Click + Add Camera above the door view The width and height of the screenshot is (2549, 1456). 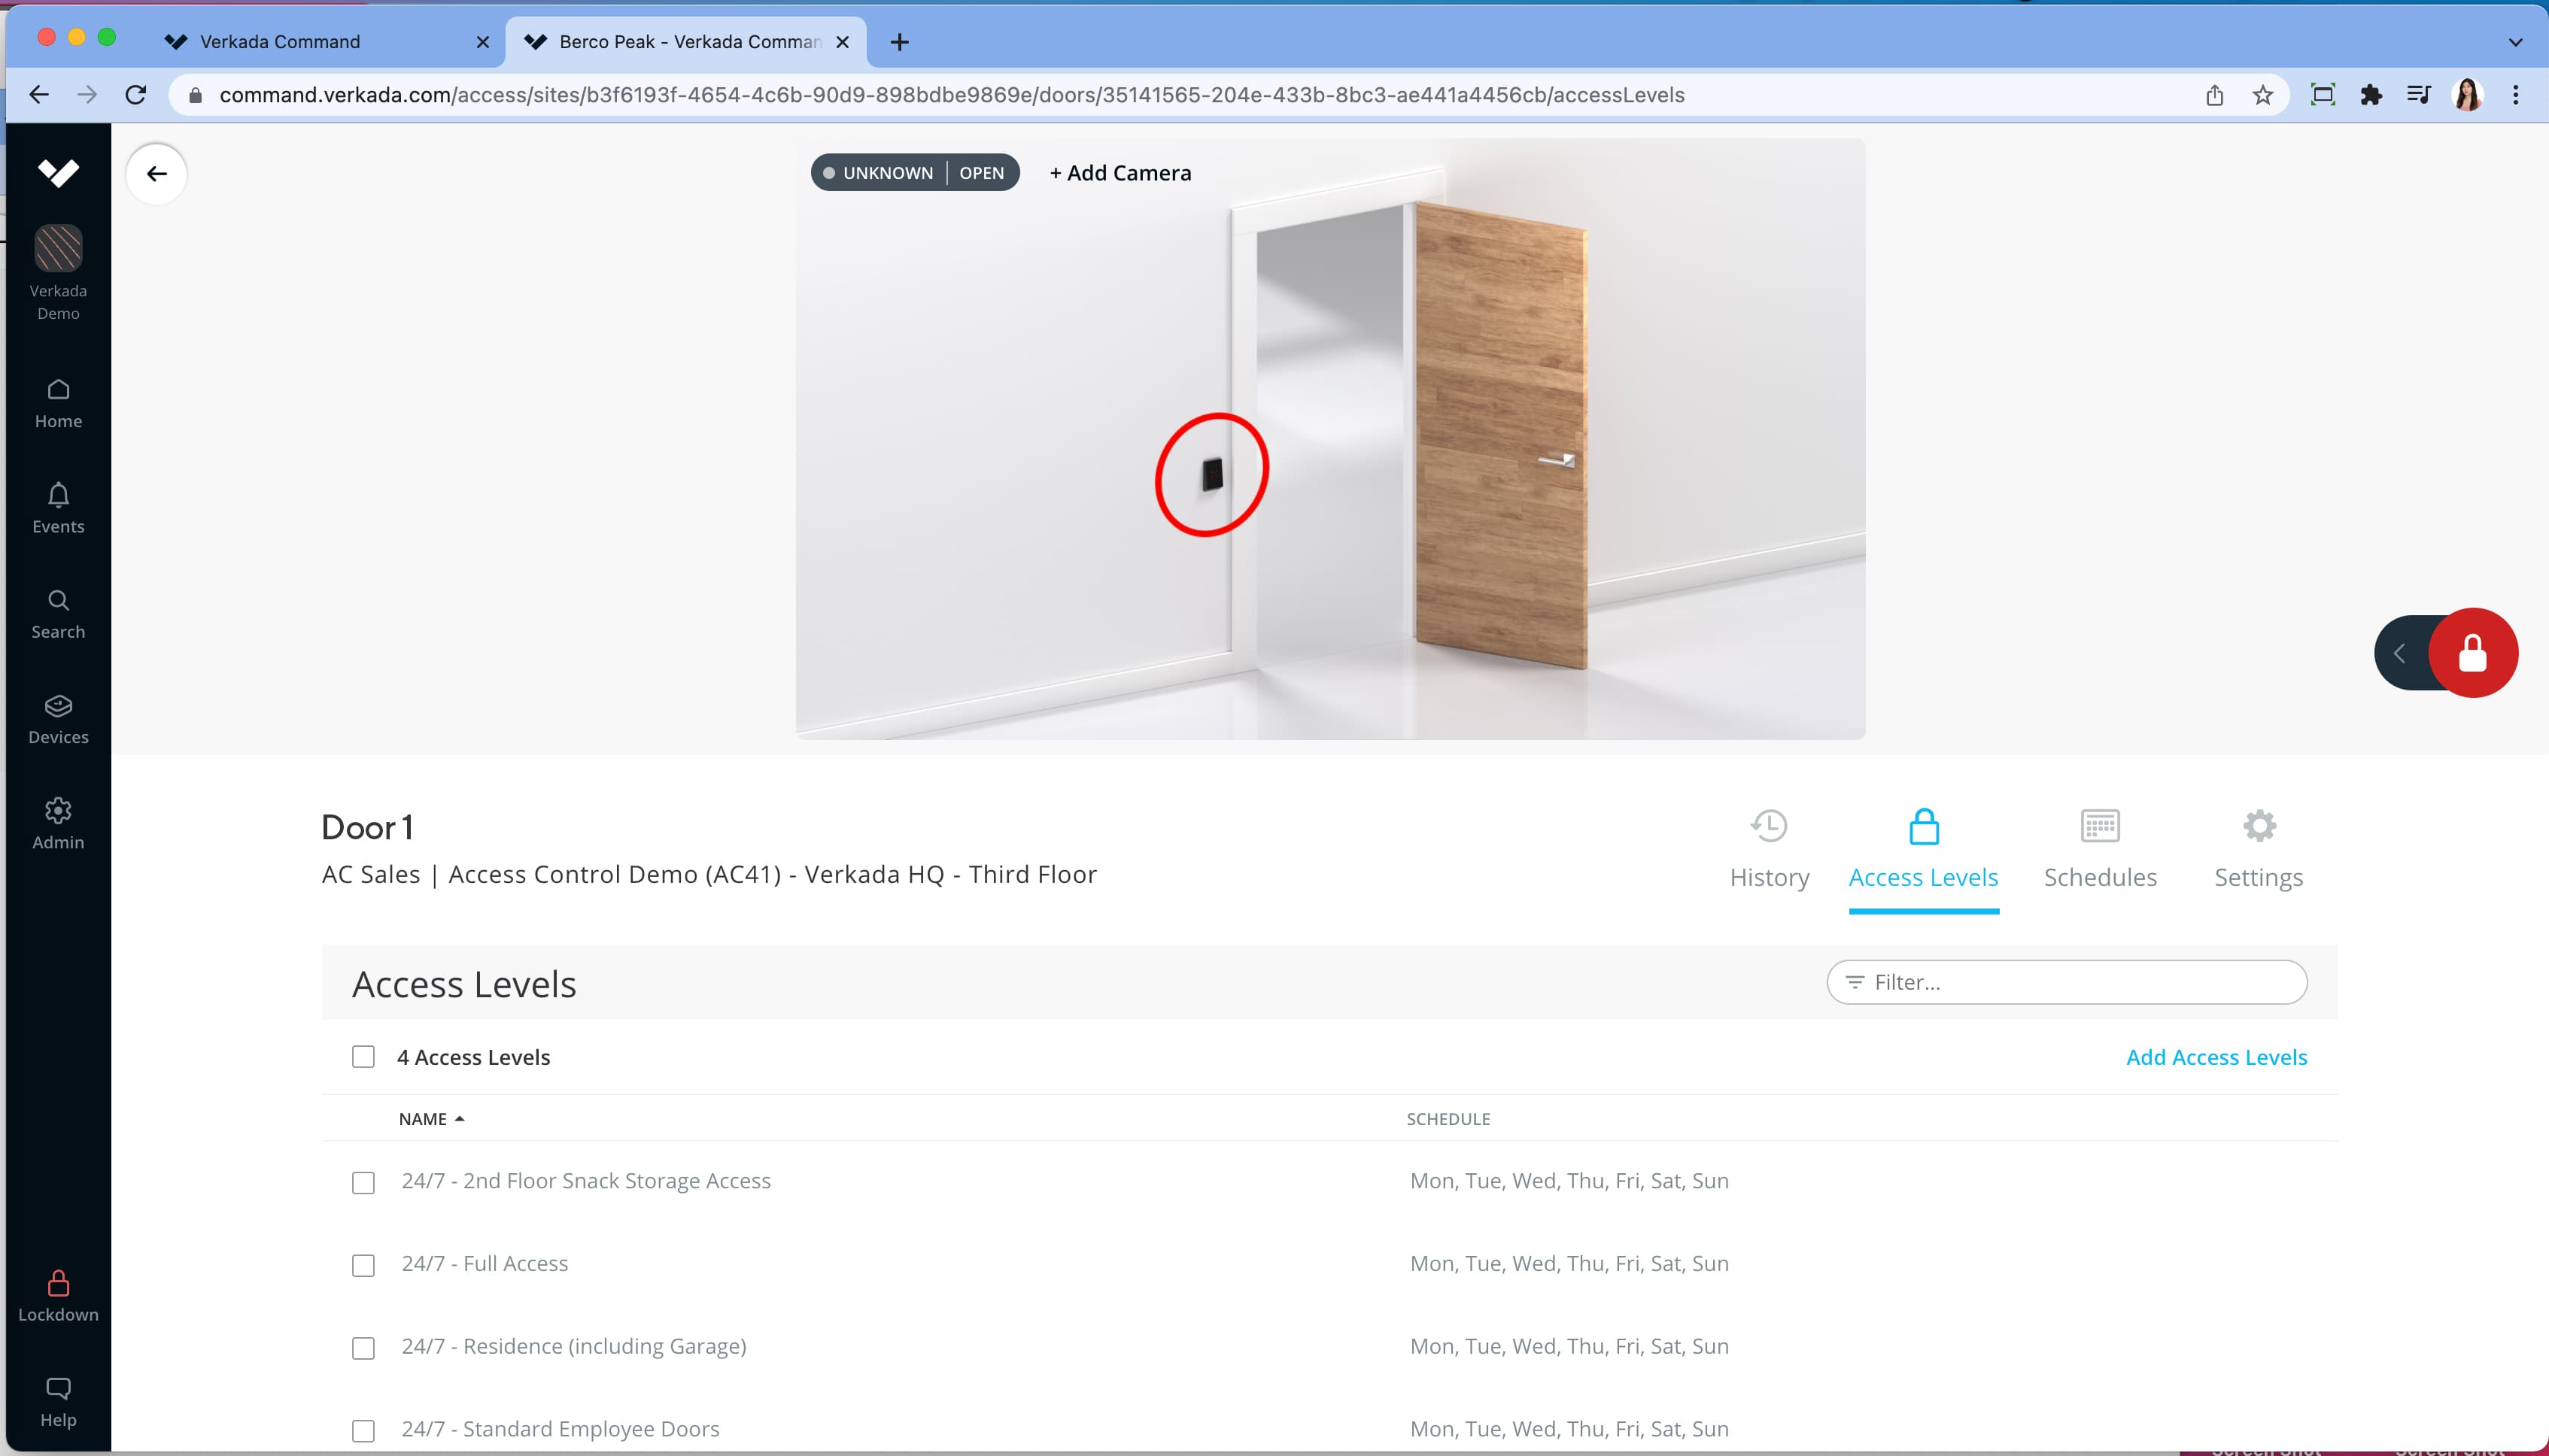click(x=1120, y=172)
